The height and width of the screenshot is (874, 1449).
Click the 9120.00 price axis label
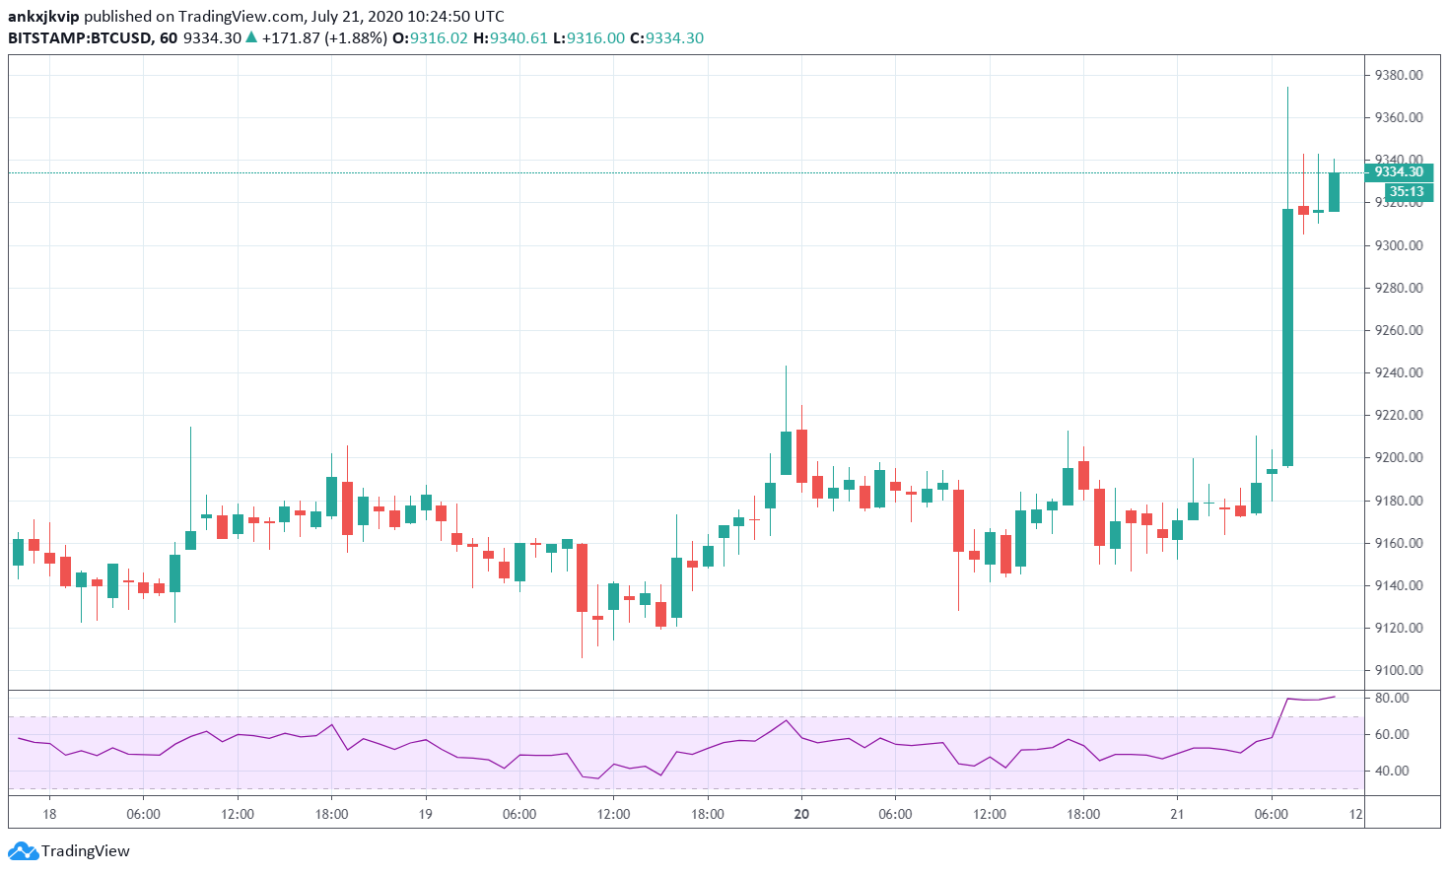tap(1398, 628)
